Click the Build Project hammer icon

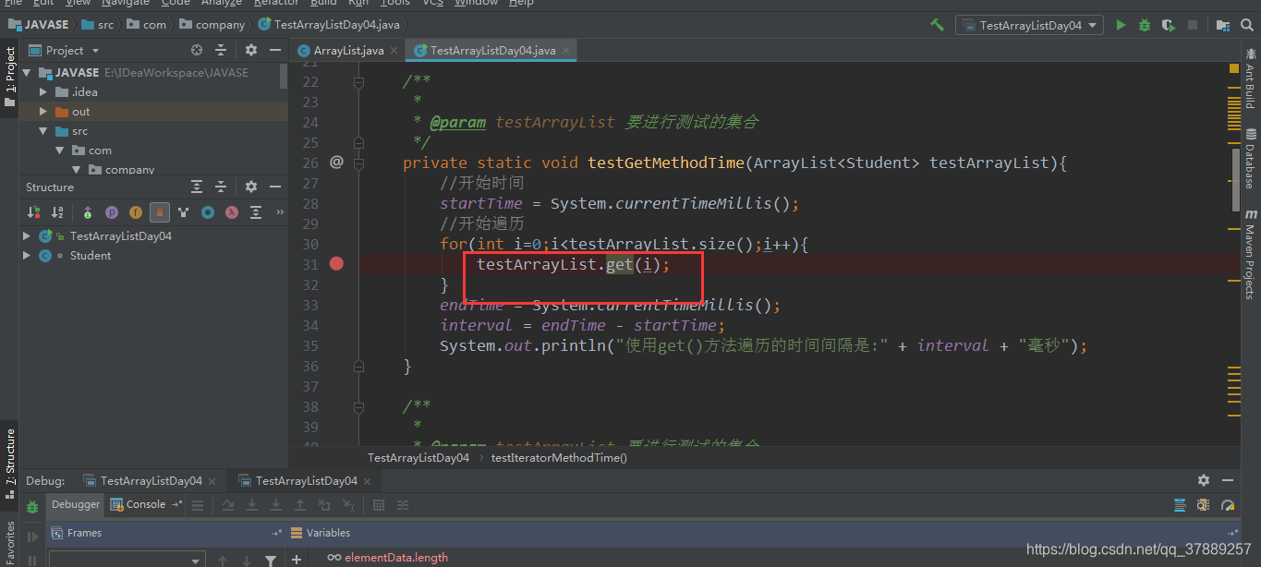click(x=937, y=25)
